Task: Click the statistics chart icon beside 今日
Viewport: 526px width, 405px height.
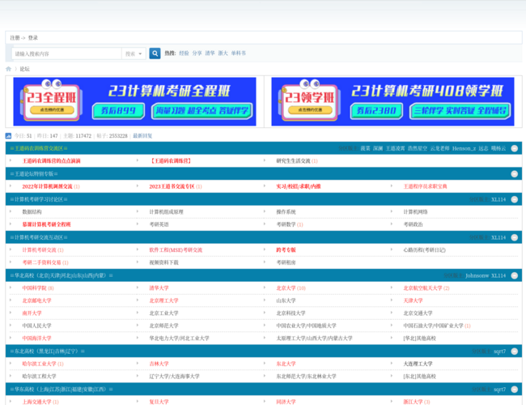Action: (x=9, y=136)
